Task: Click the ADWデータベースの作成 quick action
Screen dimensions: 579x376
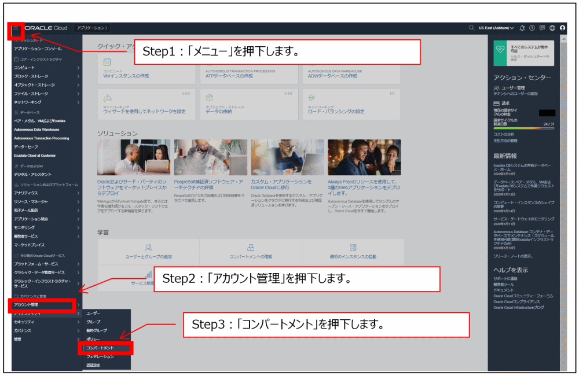Action: (x=332, y=76)
